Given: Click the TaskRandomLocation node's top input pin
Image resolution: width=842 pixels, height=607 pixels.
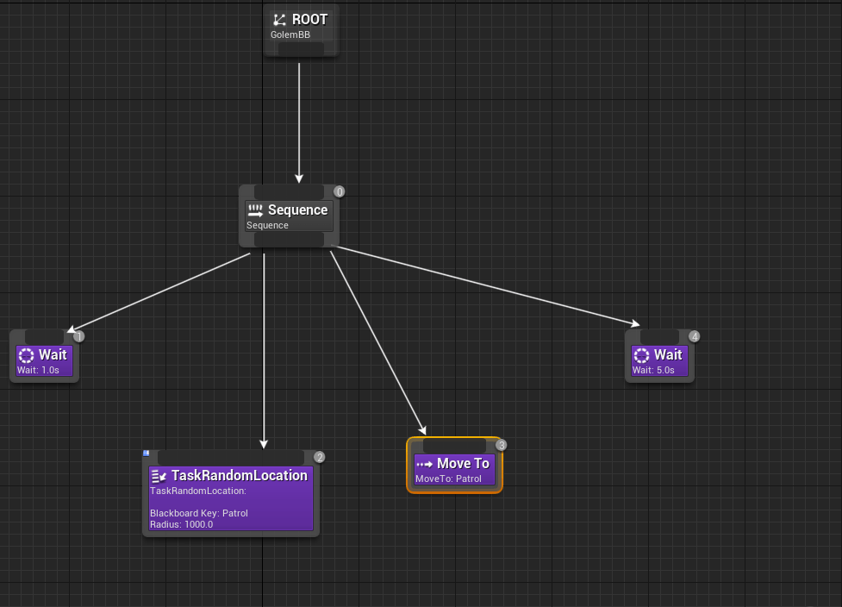Looking at the screenshot, I should click(x=230, y=457).
